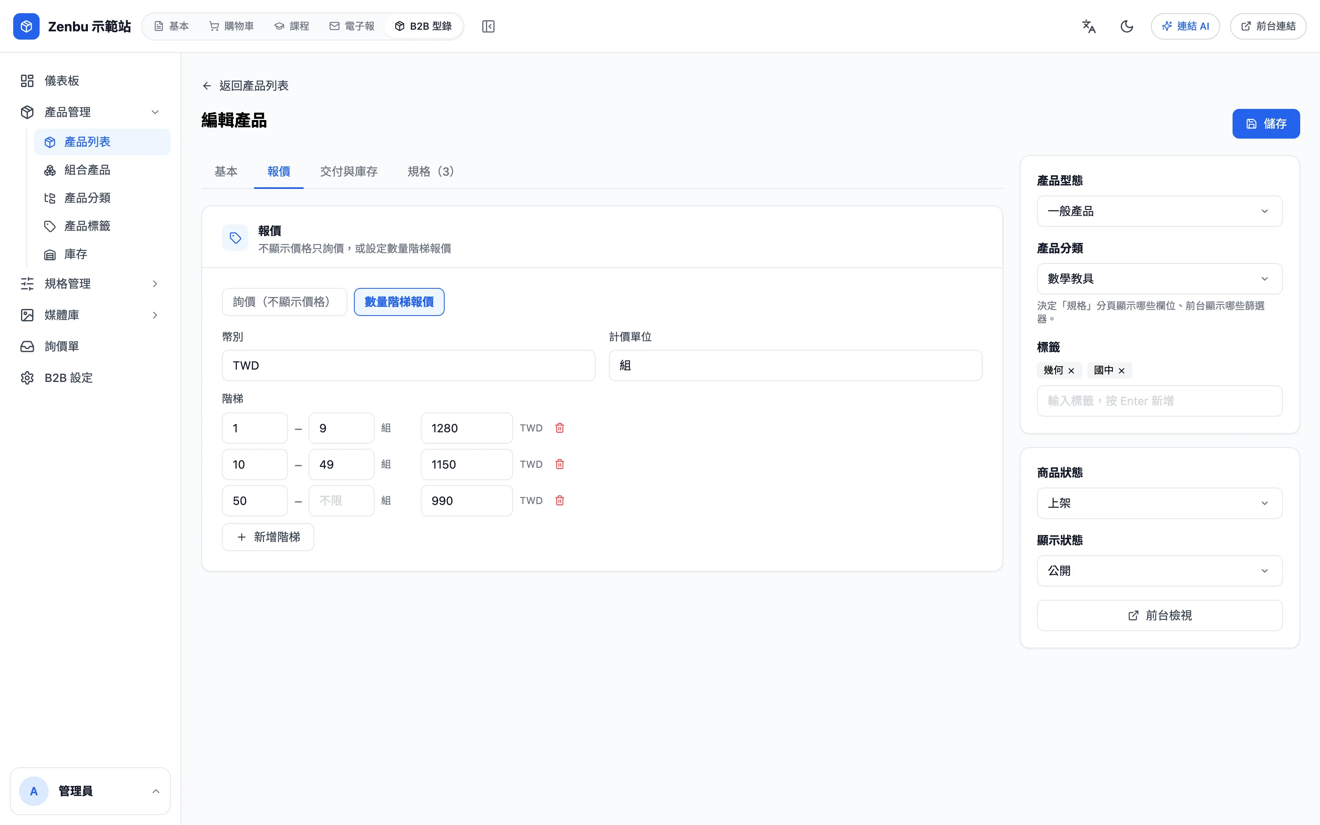Open 前台檢視 storefront preview
1320x825 pixels.
tap(1159, 615)
